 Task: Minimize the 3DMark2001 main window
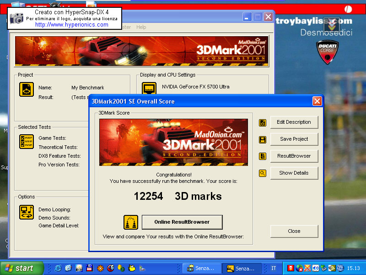tap(247, 17)
